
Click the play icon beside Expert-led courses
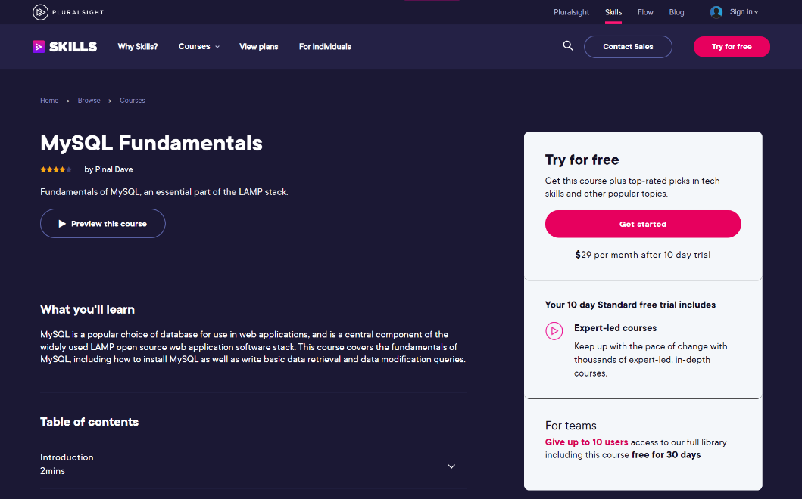(554, 331)
